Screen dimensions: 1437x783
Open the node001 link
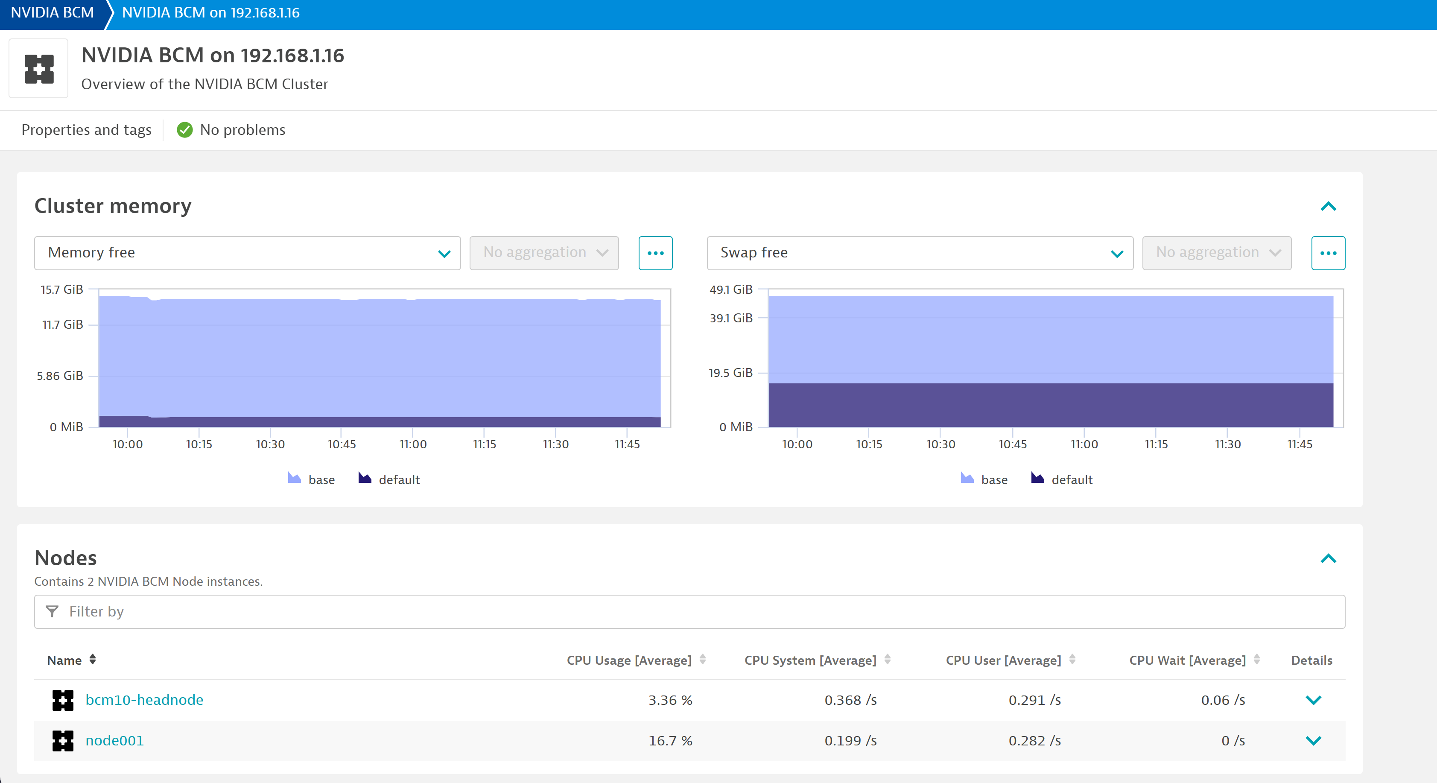pyautogui.click(x=114, y=741)
